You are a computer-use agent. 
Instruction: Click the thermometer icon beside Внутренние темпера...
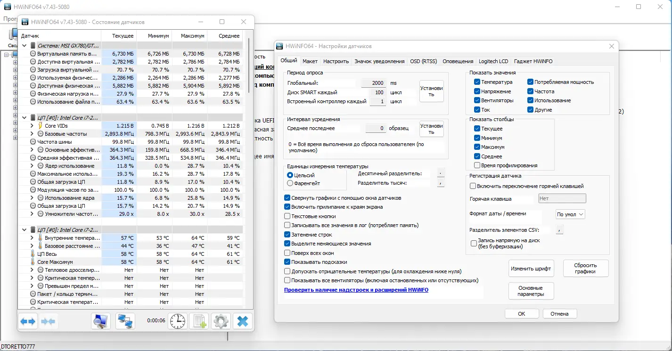(41, 238)
